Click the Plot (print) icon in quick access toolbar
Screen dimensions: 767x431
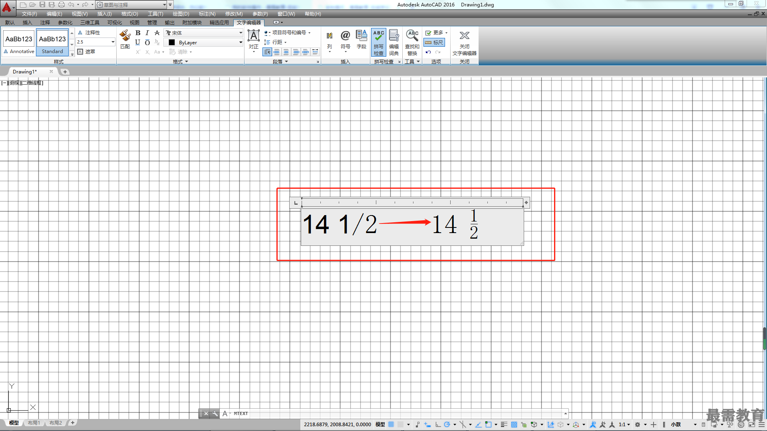pos(62,5)
